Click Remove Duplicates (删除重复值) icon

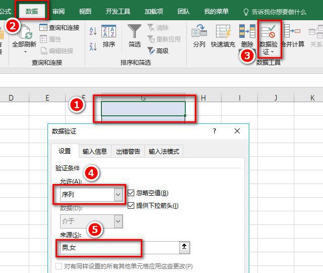[x=247, y=31]
